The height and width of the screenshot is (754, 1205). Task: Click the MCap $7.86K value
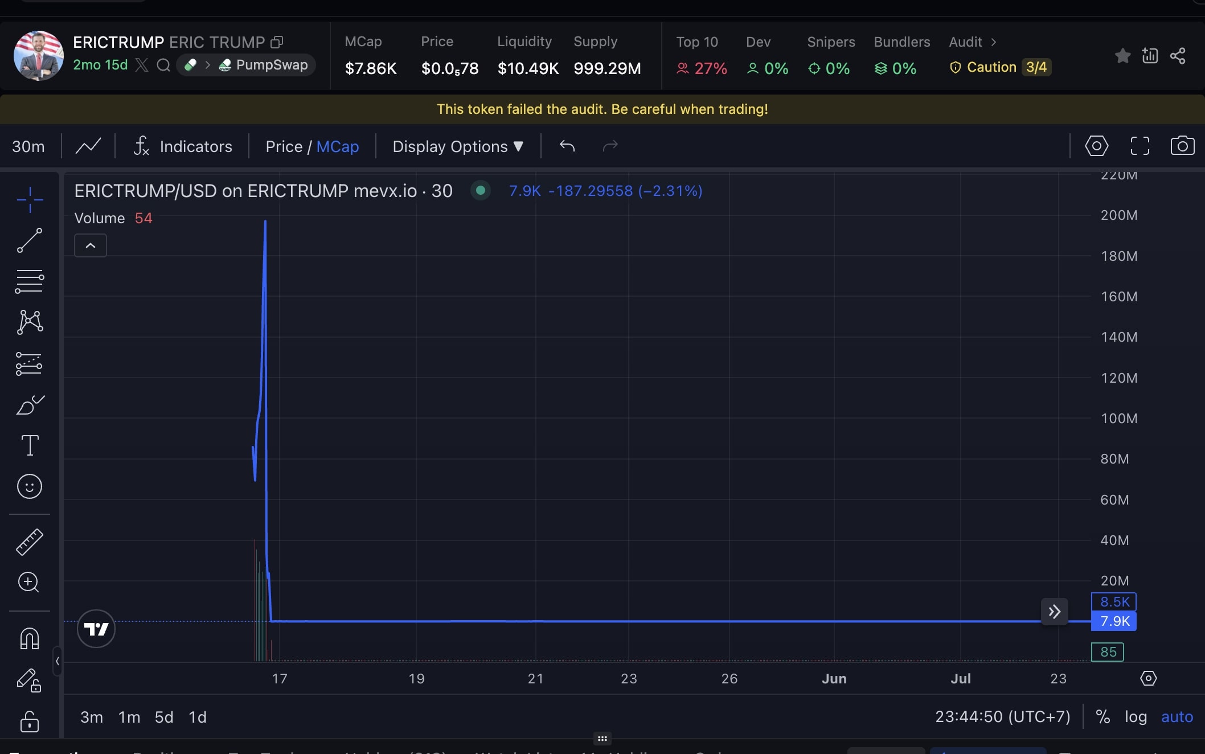pyautogui.click(x=371, y=68)
